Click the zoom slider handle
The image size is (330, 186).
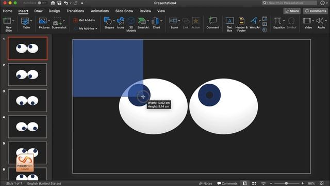point(286,183)
